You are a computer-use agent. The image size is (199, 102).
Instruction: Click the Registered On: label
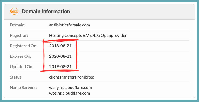24,46
